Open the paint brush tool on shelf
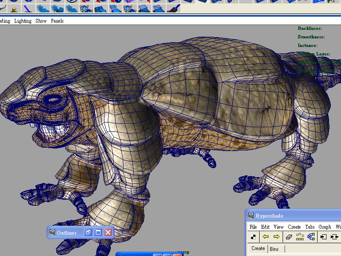The image size is (341, 256). [174, 9]
